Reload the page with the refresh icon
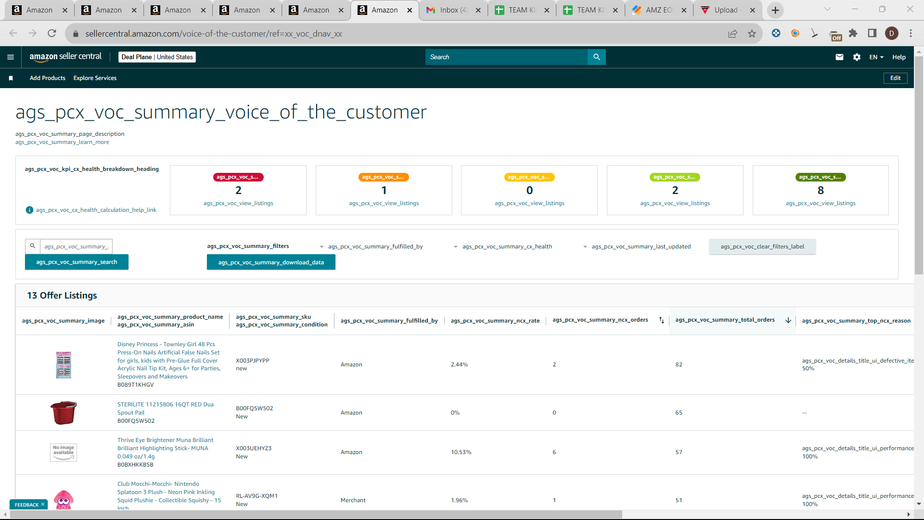This screenshot has width=924, height=520. (52, 33)
